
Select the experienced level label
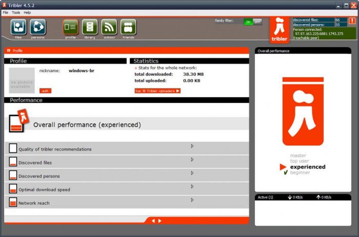click(x=308, y=167)
